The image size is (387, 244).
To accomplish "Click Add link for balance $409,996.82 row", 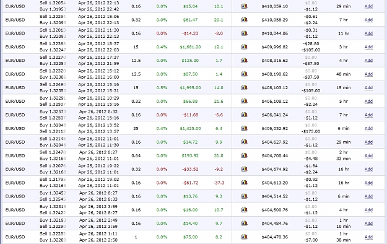I will (368, 47).
